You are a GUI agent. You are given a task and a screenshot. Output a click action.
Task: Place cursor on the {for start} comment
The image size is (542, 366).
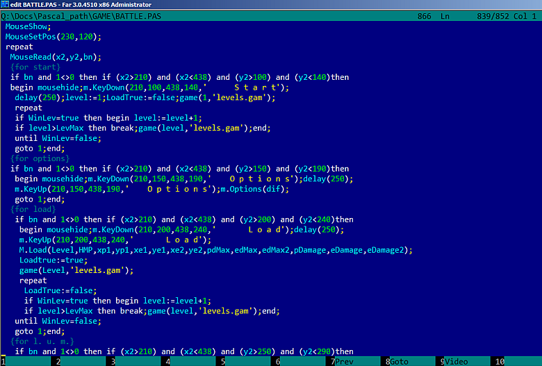tap(35, 67)
